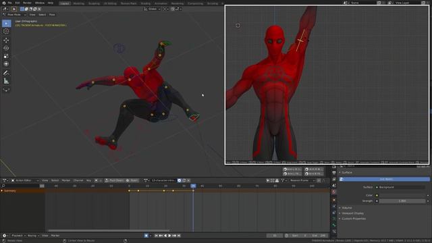The width and height of the screenshot is (432, 243).
Task: Open the Object properties tab icon
Action: [x=334, y=200]
